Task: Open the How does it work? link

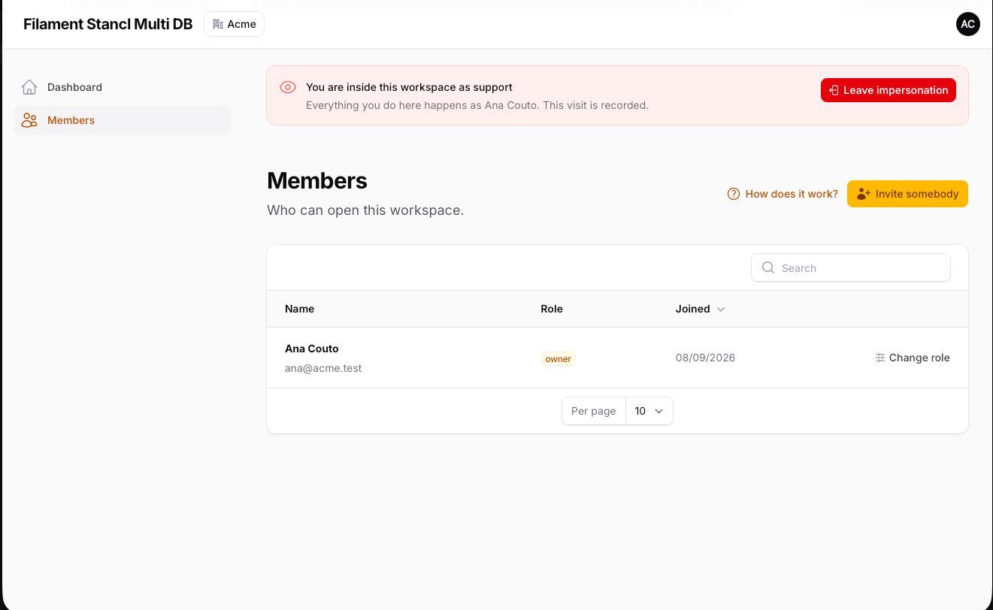Action: click(783, 194)
